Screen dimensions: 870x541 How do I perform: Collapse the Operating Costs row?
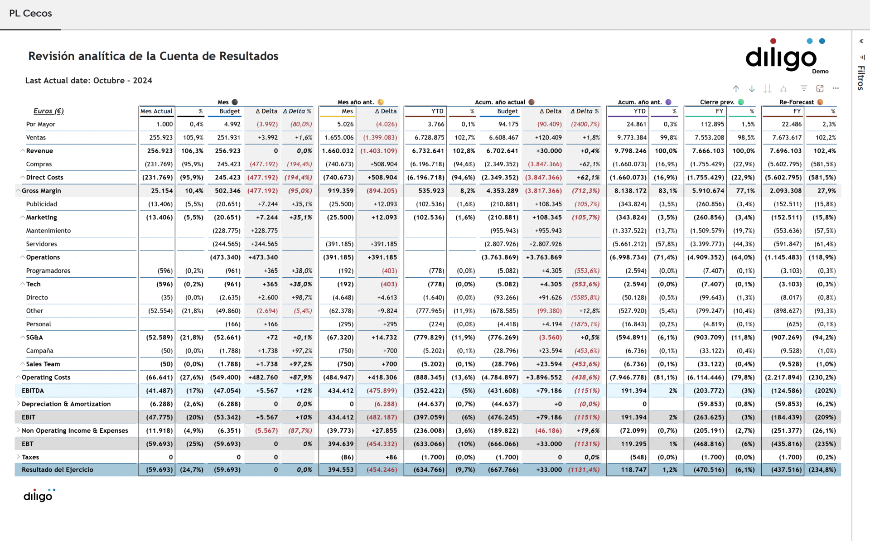(x=18, y=377)
